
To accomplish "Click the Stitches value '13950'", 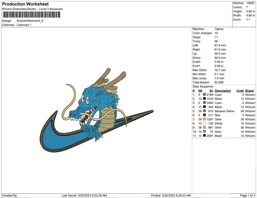I will click(250, 3).
